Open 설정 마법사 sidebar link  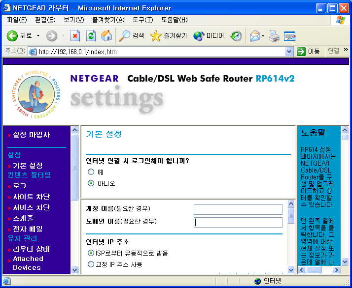pyautogui.click(x=32, y=135)
